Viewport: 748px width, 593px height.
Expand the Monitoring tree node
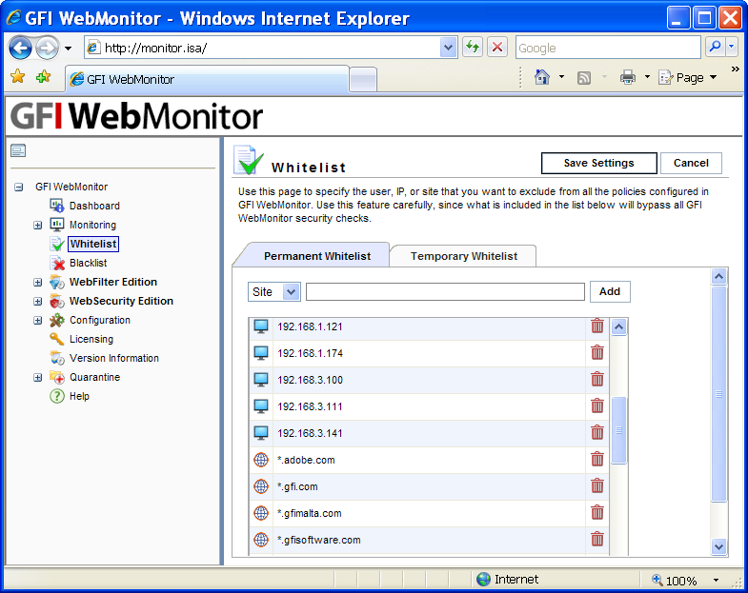pyautogui.click(x=38, y=226)
